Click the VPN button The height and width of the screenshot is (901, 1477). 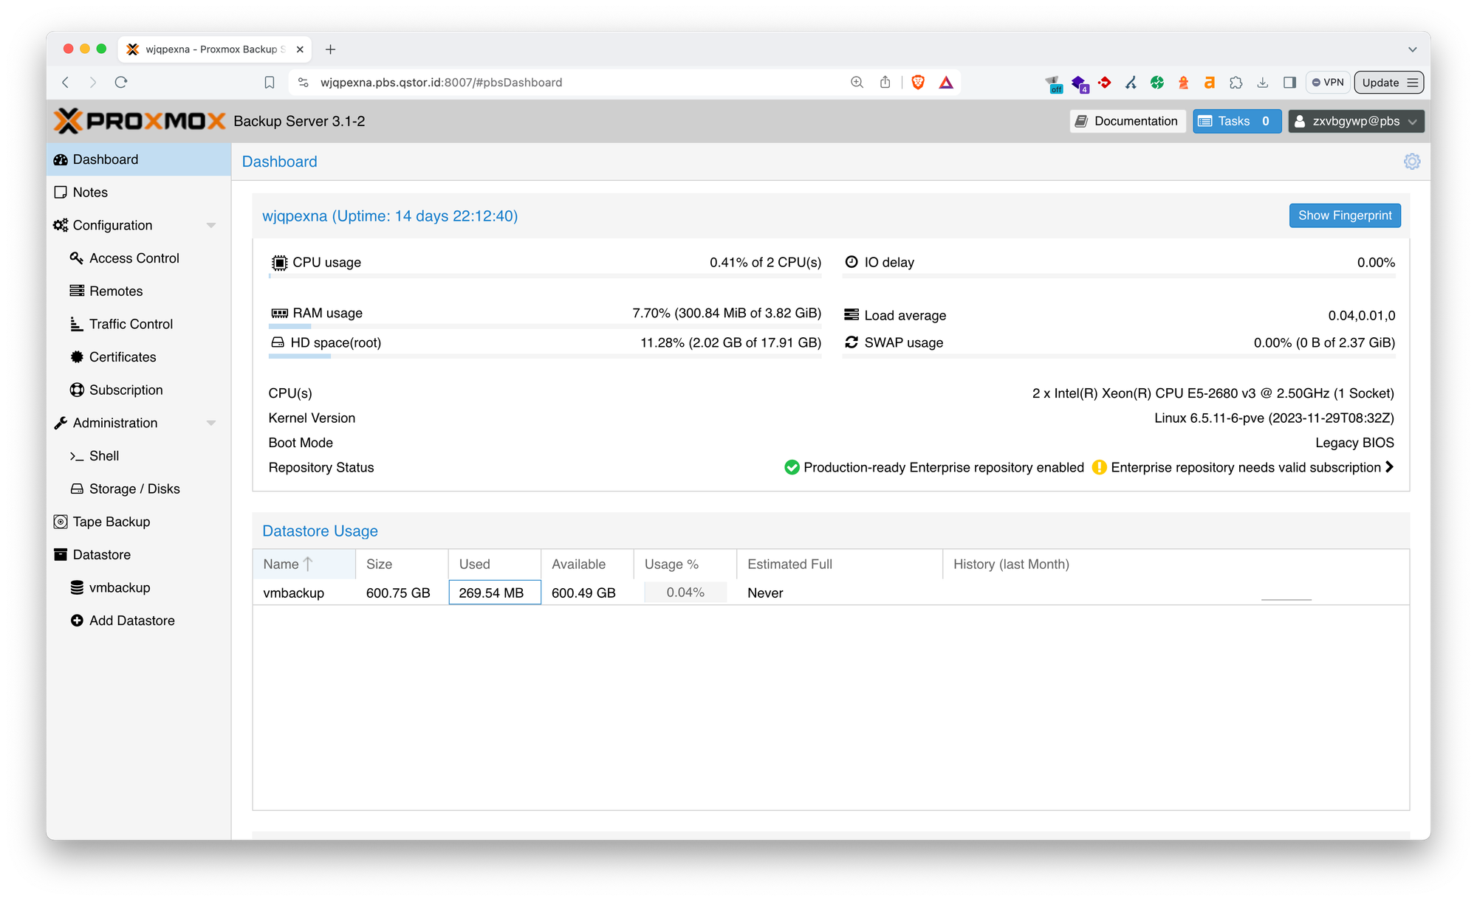click(x=1328, y=82)
